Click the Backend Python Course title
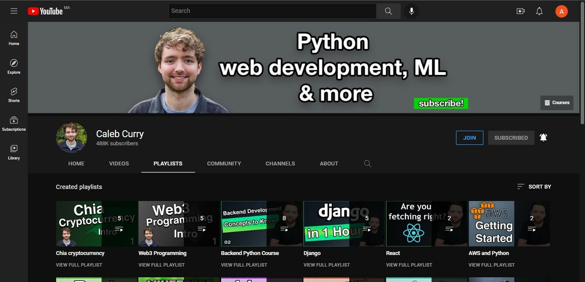Image resolution: width=585 pixels, height=282 pixels. click(250, 253)
